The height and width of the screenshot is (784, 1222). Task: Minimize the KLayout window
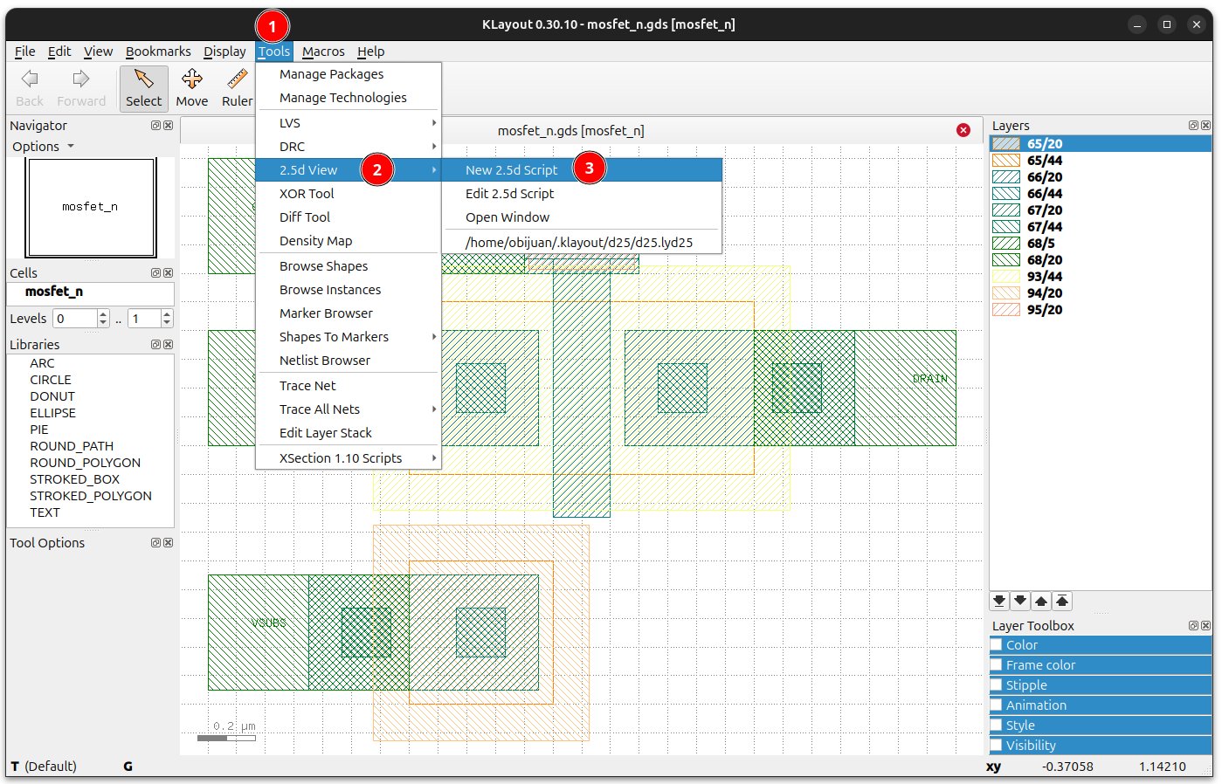[1137, 24]
